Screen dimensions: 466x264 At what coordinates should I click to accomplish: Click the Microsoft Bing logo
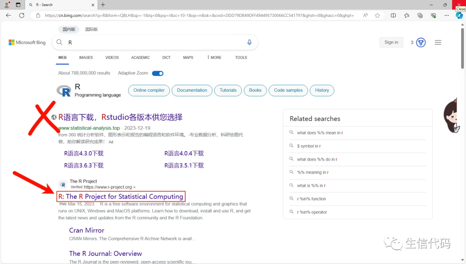coord(27,42)
